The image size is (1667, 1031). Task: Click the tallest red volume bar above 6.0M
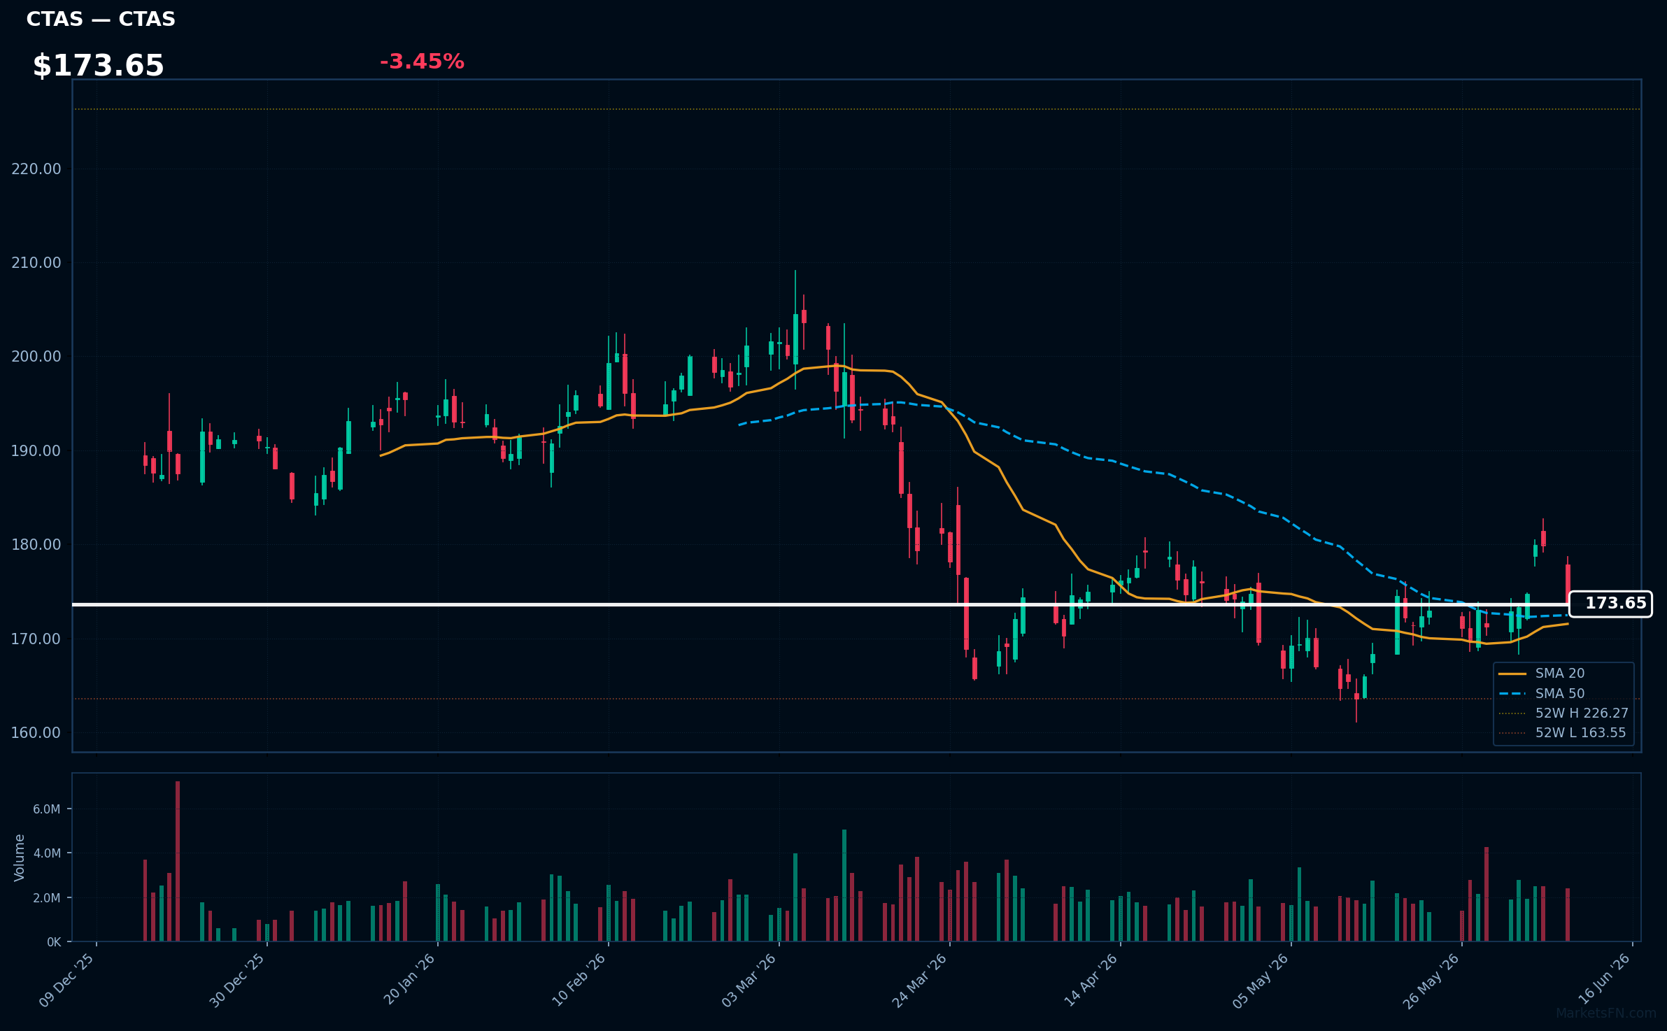pos(178,861)
